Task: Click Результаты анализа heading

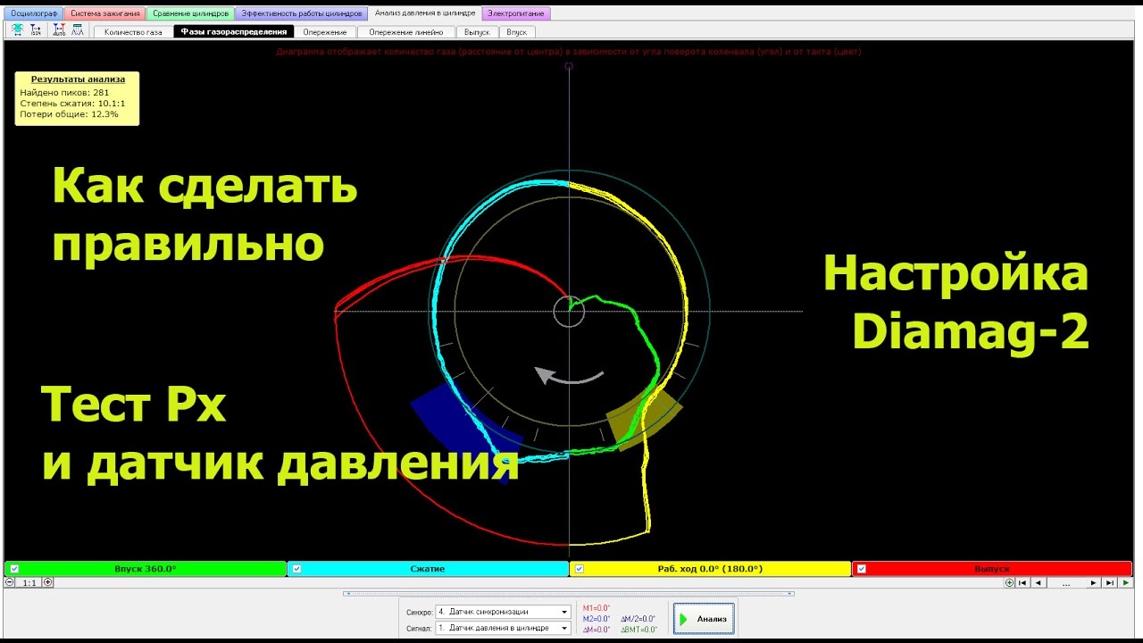Action: coord(78,79)
